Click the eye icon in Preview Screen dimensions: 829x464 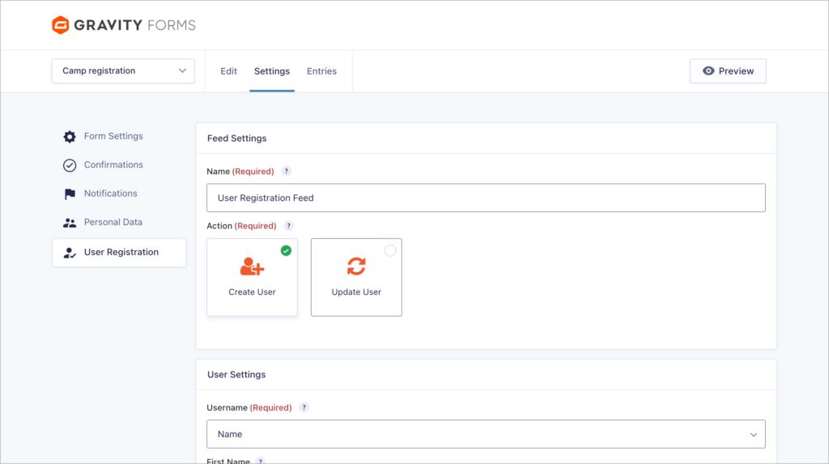[x=708, y=71]
